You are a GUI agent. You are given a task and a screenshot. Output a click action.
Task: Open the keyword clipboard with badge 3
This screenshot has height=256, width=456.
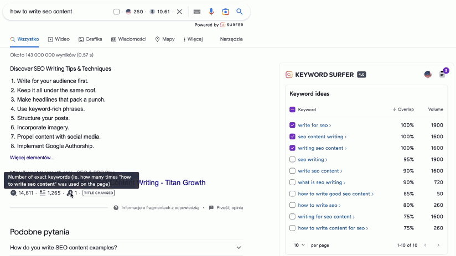442,74
